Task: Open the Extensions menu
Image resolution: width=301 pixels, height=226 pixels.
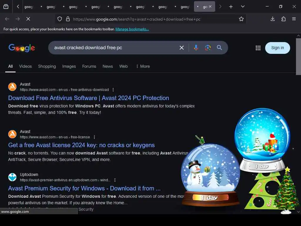Action: point(283,19)
